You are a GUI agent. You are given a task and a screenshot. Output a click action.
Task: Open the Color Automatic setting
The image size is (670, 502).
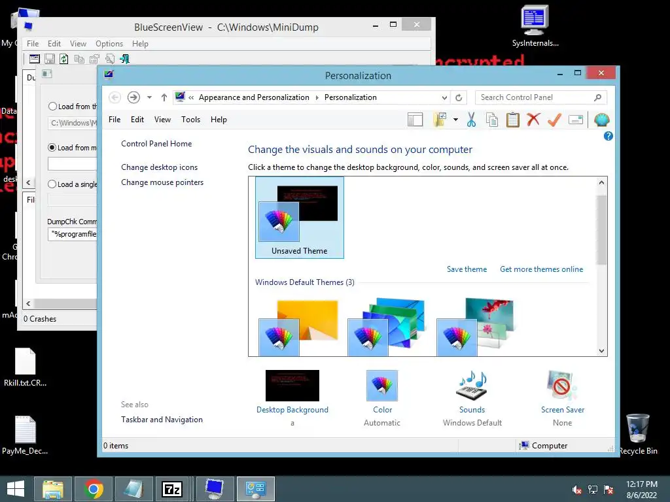[382, 398]
